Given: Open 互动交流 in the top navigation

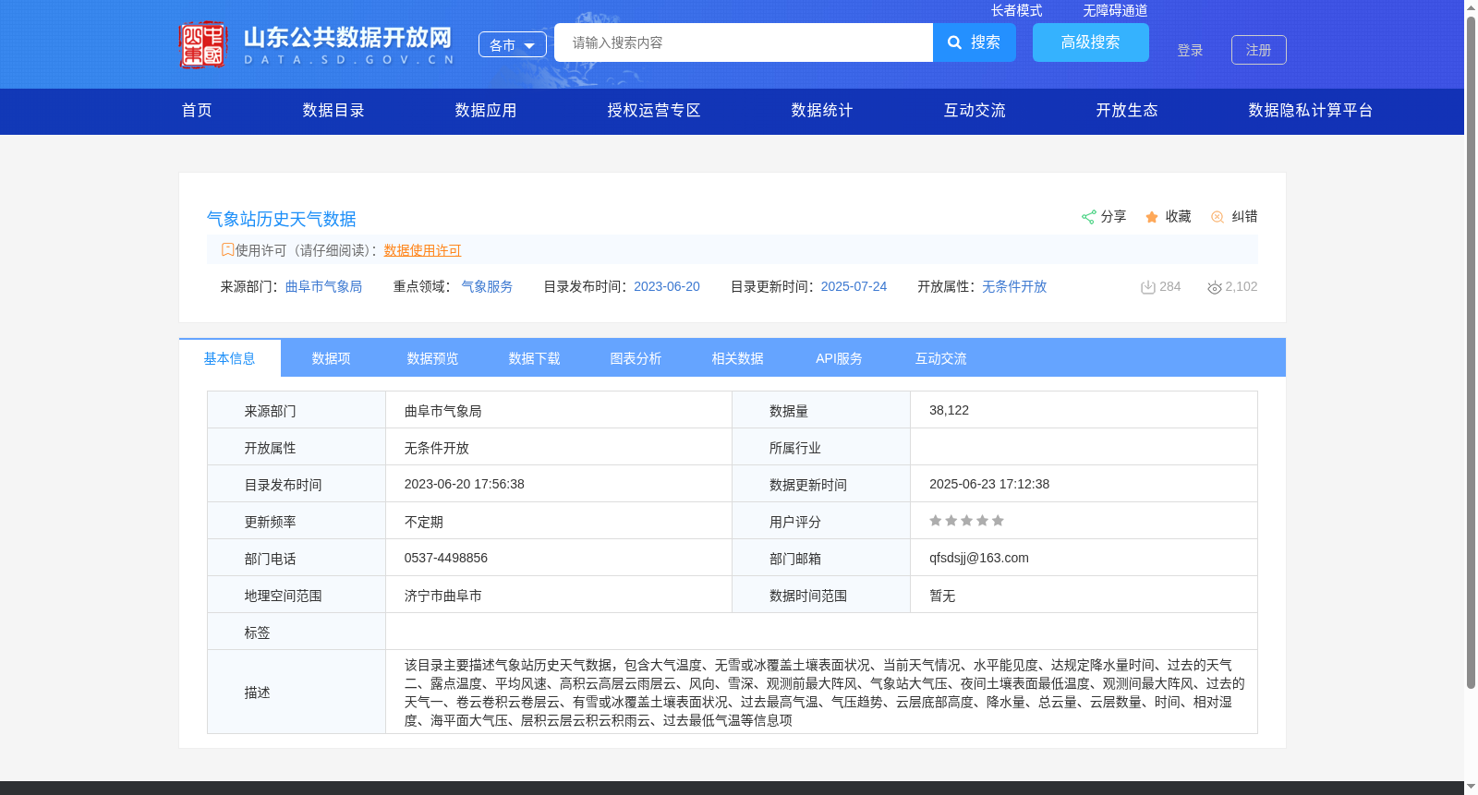Looking at the screenshot, I should [x=975, y=111].
